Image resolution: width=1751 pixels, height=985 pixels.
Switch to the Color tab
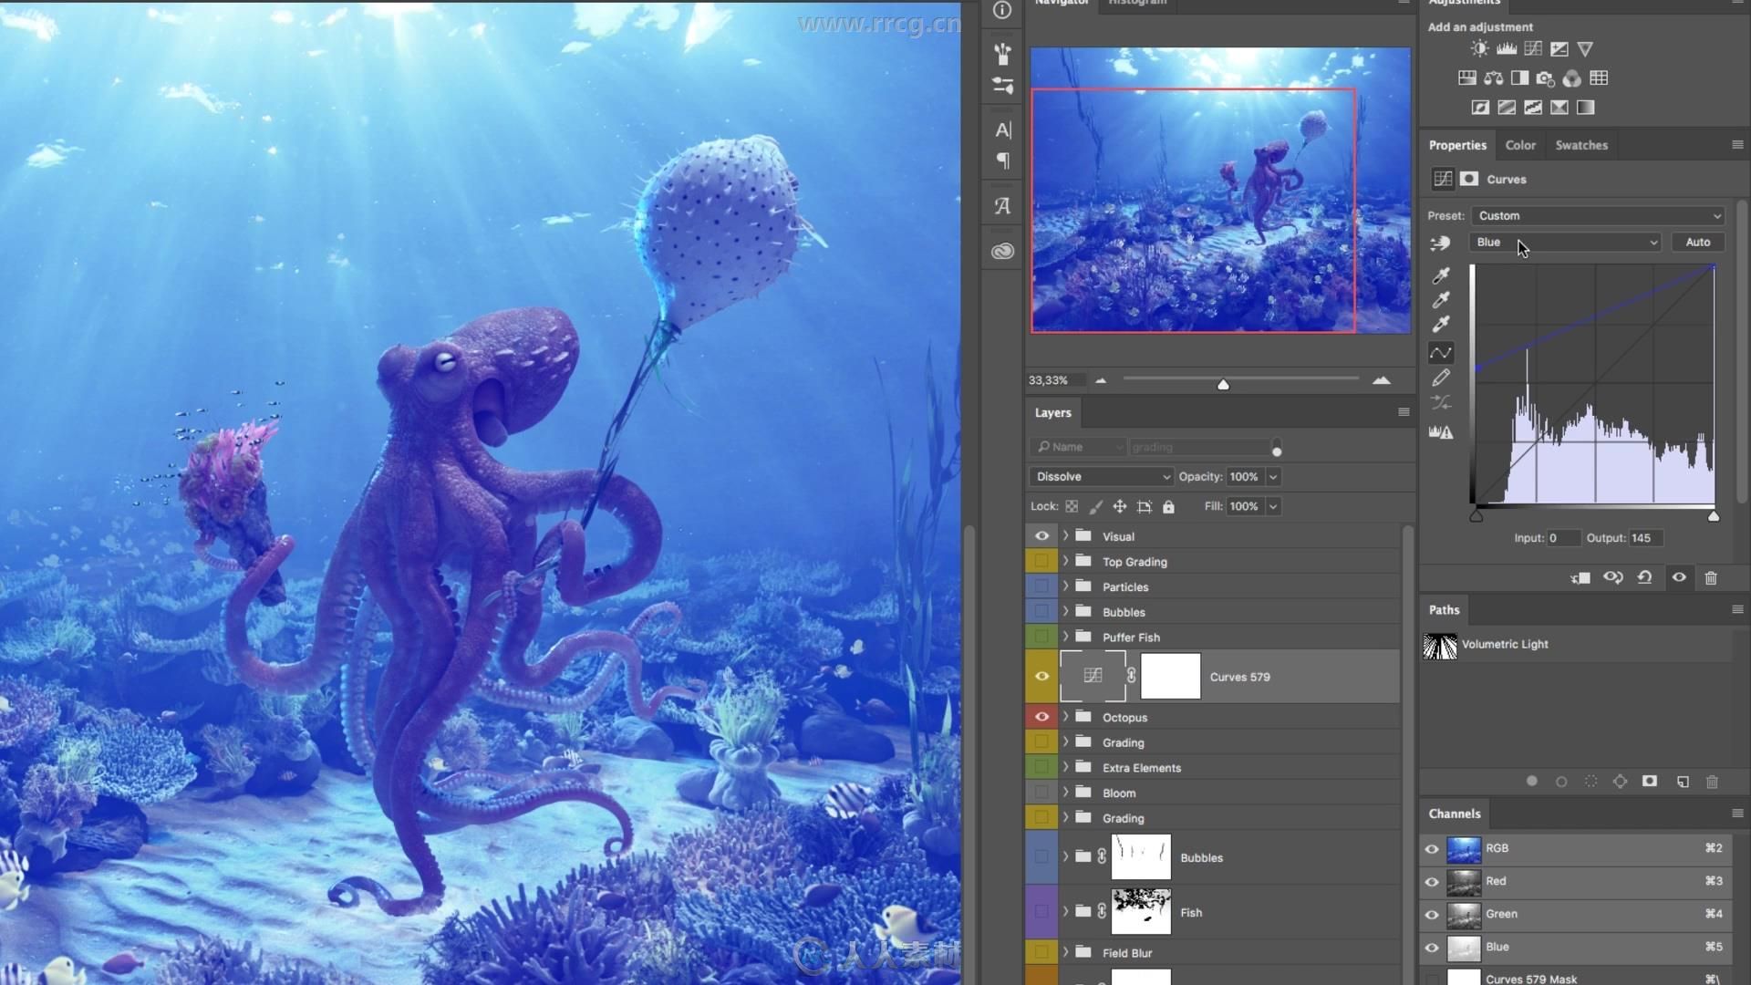(x=1520, y=144)
